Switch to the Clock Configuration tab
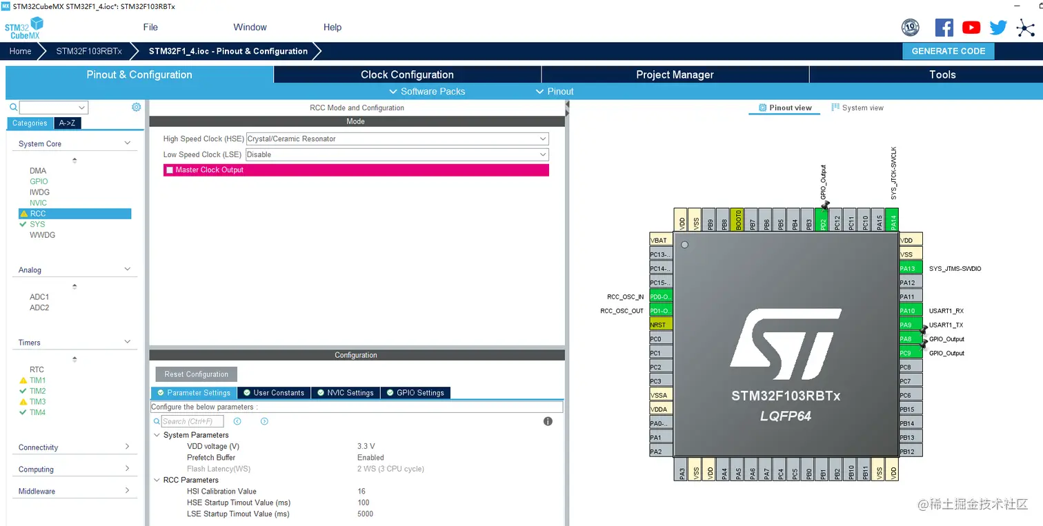Viewport: 1043px width, 526px height. click(x=407, y=74)
